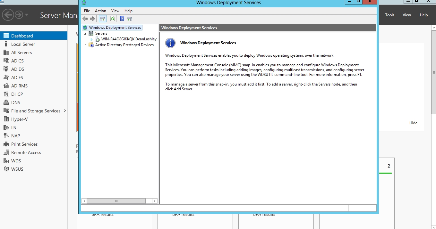The image size is (436, 229).
Task: Expand Active Directory Prestaged Devices node
Action: point(85,45)
